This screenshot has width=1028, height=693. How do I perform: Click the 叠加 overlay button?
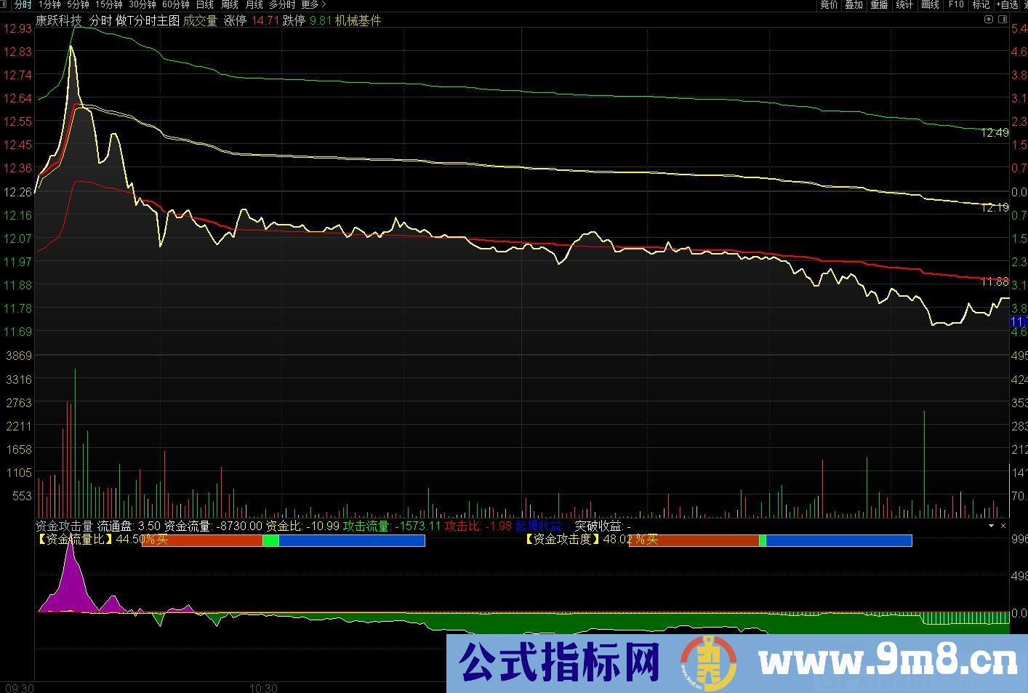[854, 5]
